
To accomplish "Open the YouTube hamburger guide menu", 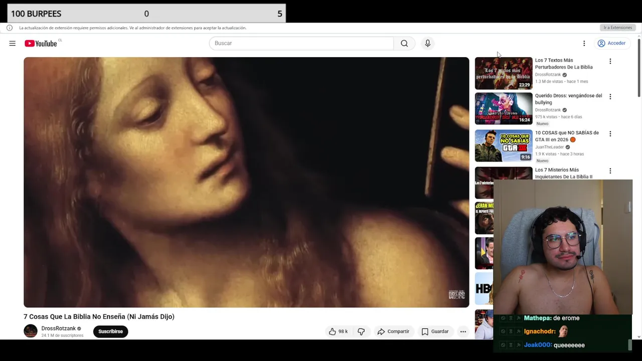I will coord(12,43).
